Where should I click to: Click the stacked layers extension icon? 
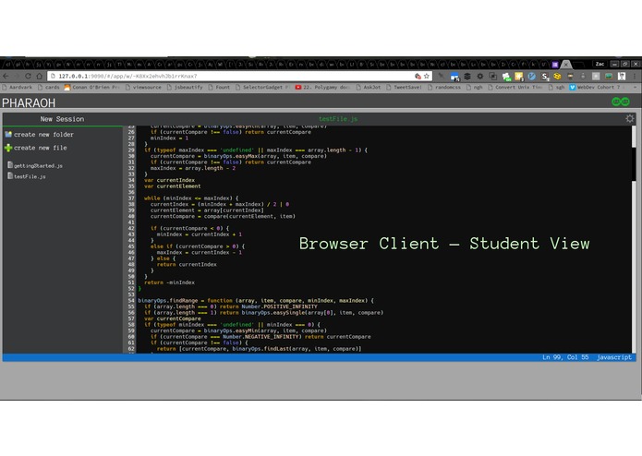(467, 76)
